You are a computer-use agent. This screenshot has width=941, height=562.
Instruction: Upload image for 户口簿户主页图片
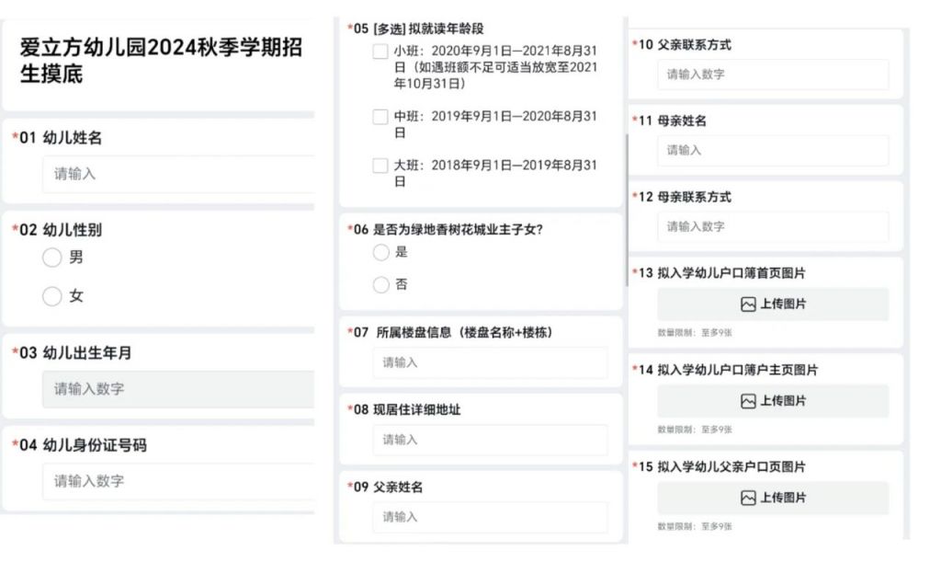773,401
